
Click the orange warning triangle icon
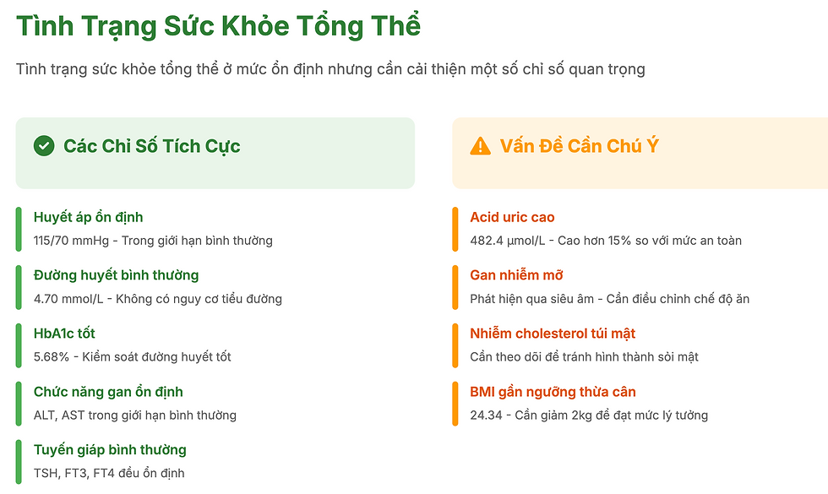point(480,146)
